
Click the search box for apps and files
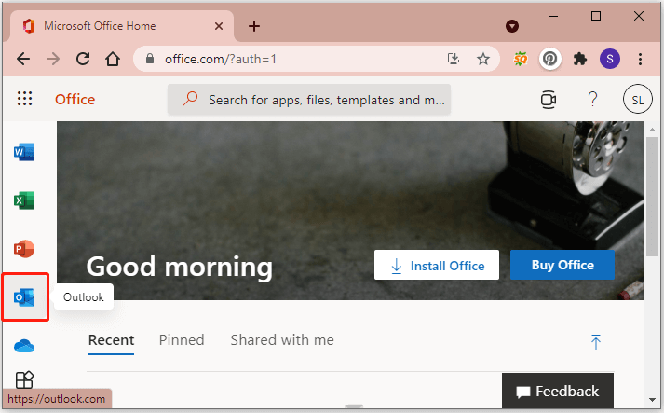tap(309, 100)
